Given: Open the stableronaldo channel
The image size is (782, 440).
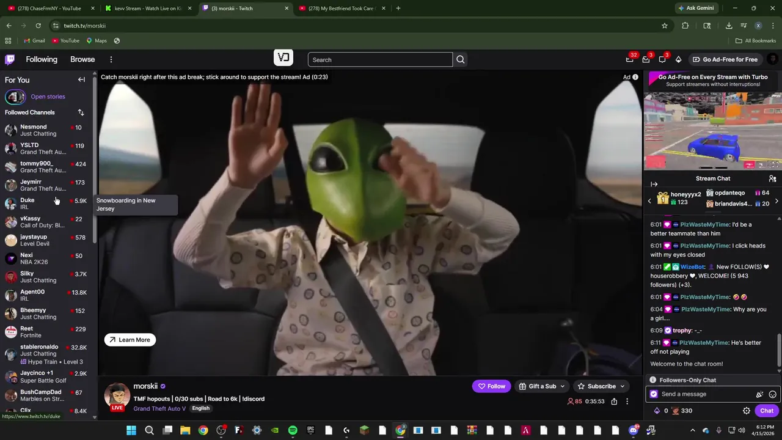Looking at the screenshot, I should coord(46,354).
